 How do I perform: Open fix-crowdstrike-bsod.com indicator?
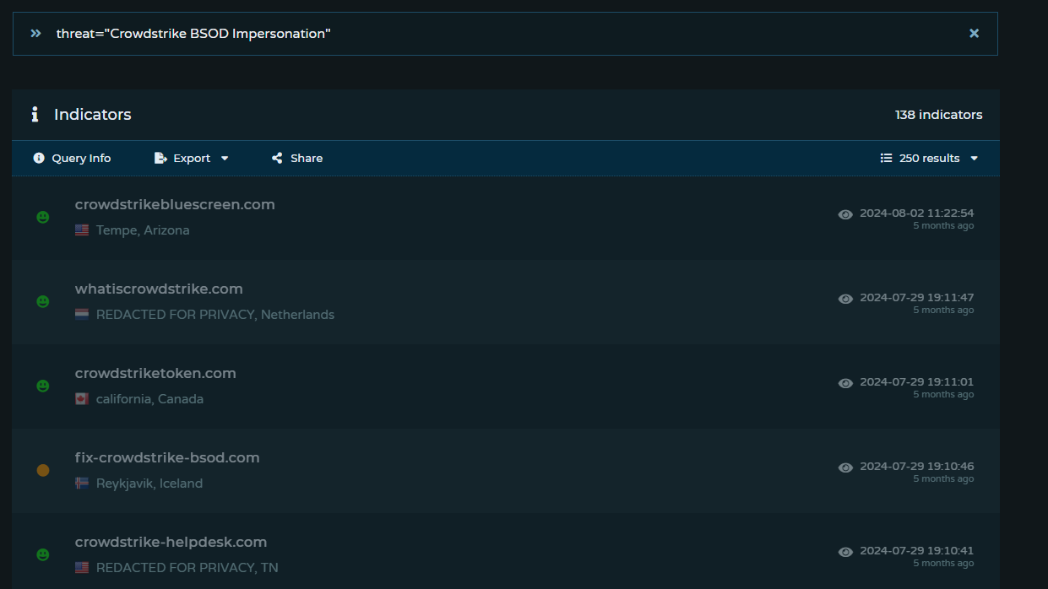[167, 457]
